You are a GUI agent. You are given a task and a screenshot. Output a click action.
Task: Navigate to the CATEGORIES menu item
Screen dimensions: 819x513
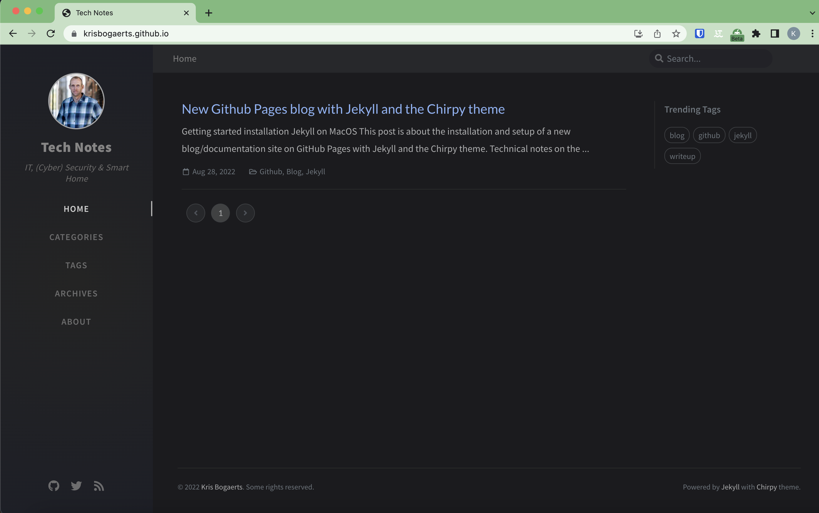[x=76, y=237]
